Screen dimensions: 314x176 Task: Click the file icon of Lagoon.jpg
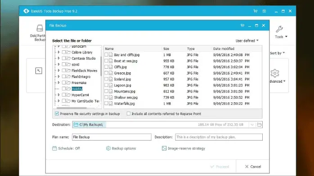point(111,85)
